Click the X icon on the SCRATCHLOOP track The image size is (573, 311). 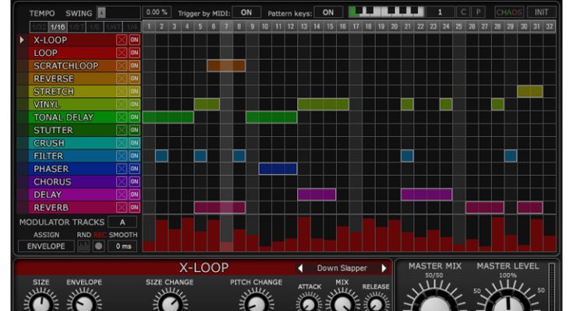(x=121, y=66)
